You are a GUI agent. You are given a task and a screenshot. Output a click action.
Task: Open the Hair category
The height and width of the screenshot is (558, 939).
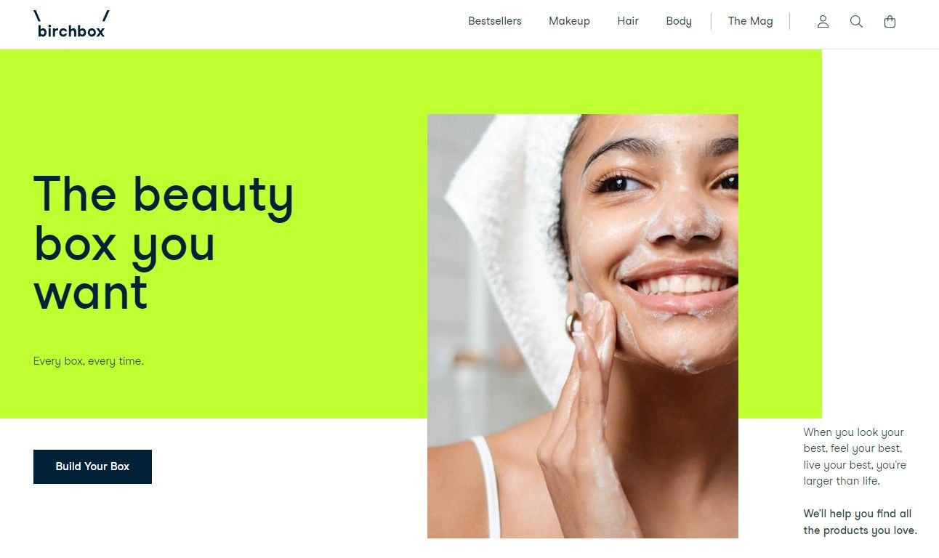[x=628, y=21]
